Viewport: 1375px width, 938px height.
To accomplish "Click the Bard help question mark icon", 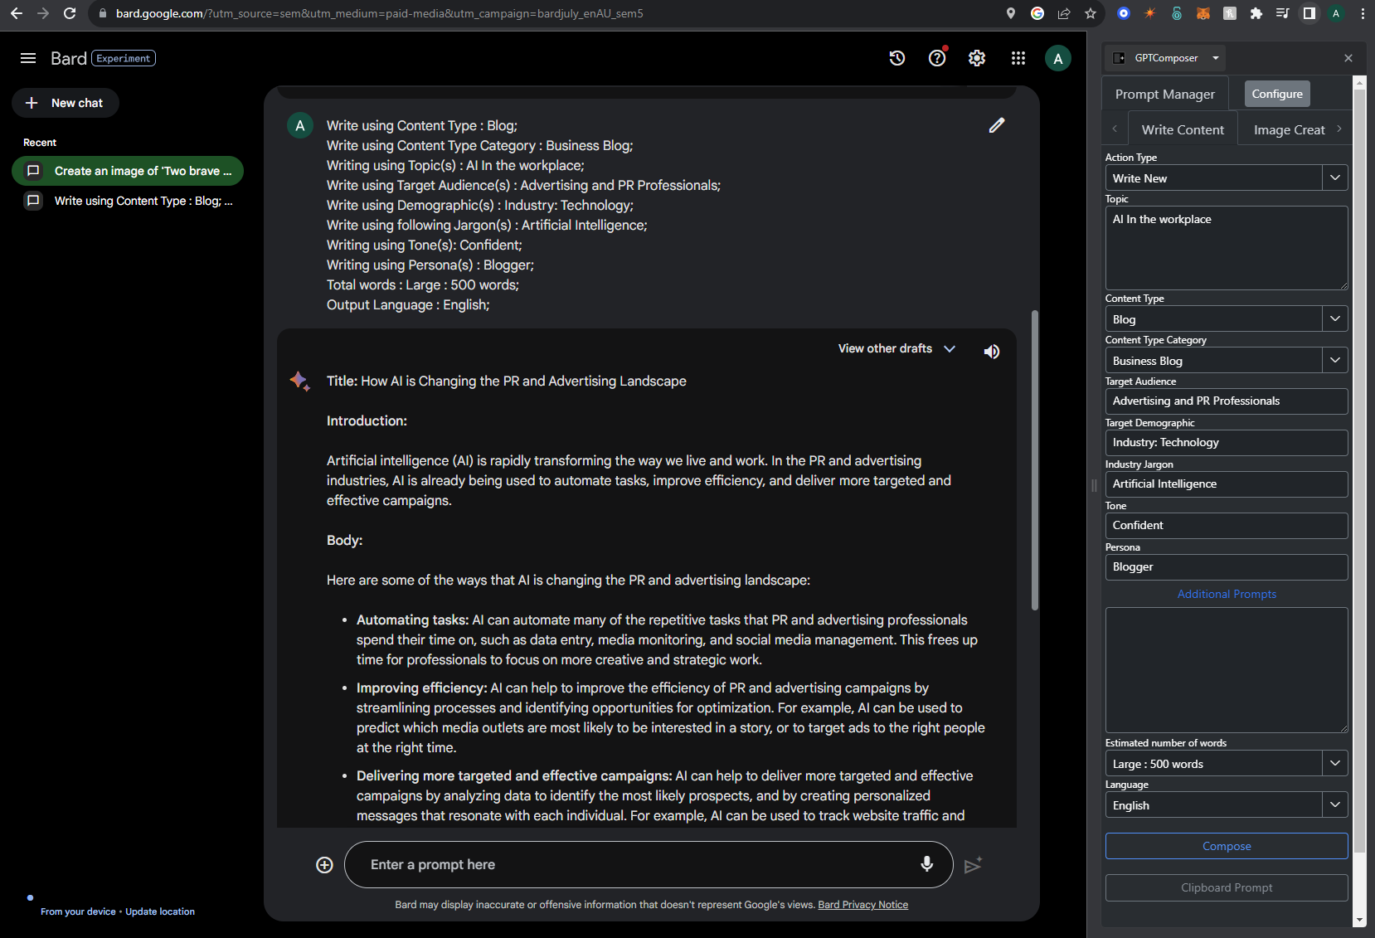I will pyautogui.click(x=937, y=58).
